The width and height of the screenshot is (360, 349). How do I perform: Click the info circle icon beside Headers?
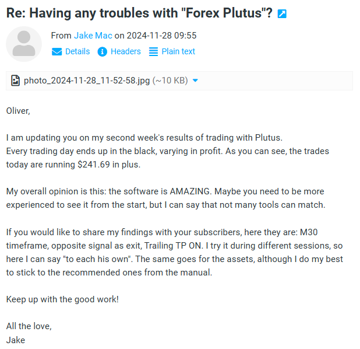coord(103,52)
